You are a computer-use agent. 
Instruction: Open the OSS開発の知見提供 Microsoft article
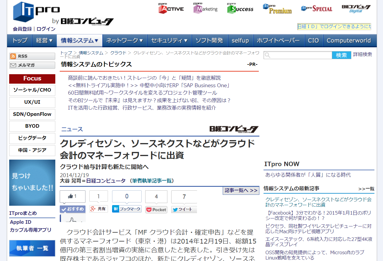315,255
